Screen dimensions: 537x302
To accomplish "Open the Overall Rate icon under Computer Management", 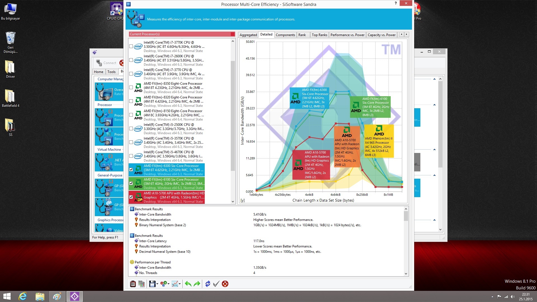I will 109,92.
